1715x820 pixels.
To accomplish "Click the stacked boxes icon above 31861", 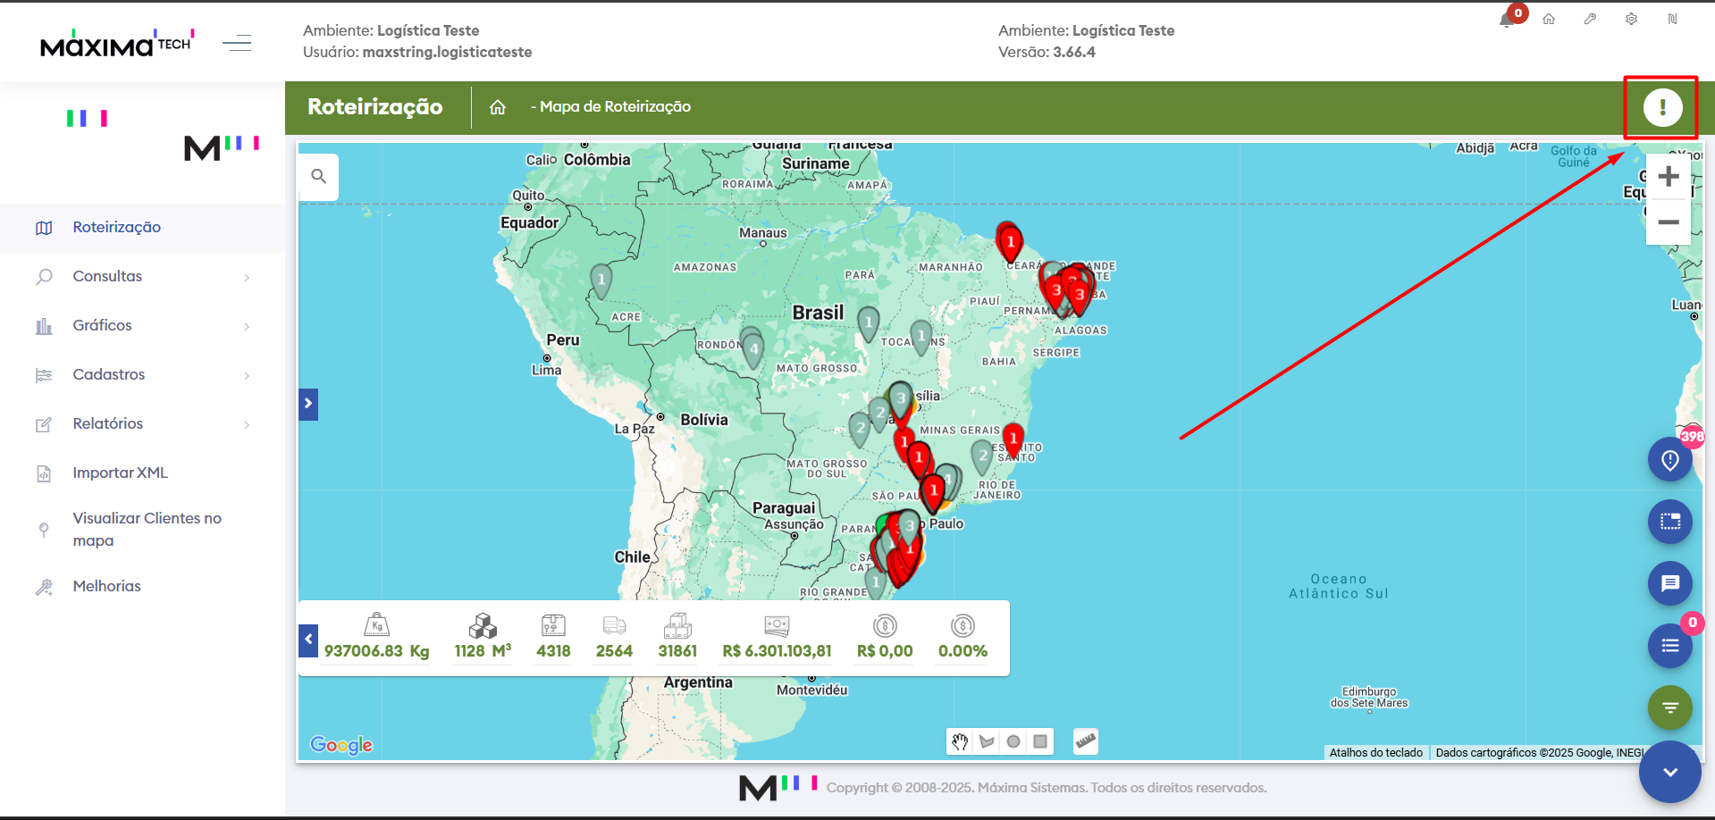I will [x=677, y=625].
